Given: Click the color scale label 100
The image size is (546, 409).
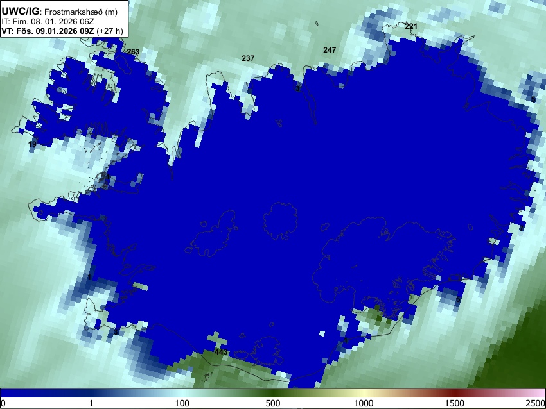Looking at the screenshot, I should coord(182,403).
